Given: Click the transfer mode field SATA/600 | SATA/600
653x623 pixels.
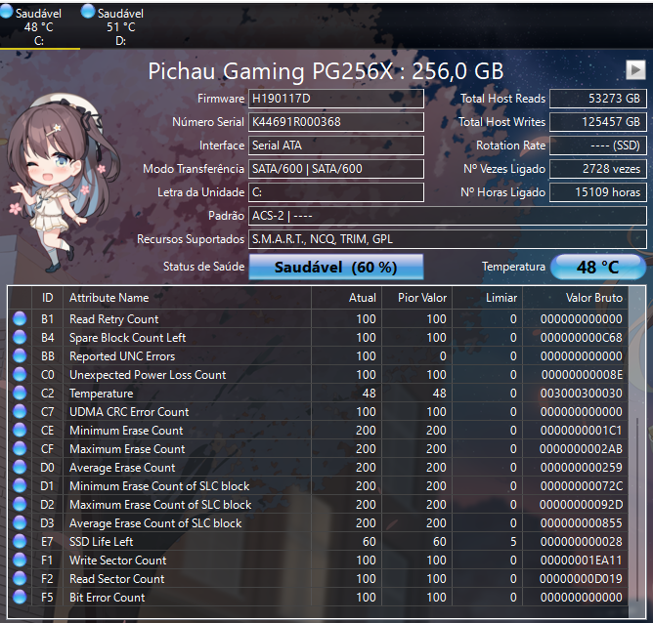Looking at the screenshot, I should point(336,169).
